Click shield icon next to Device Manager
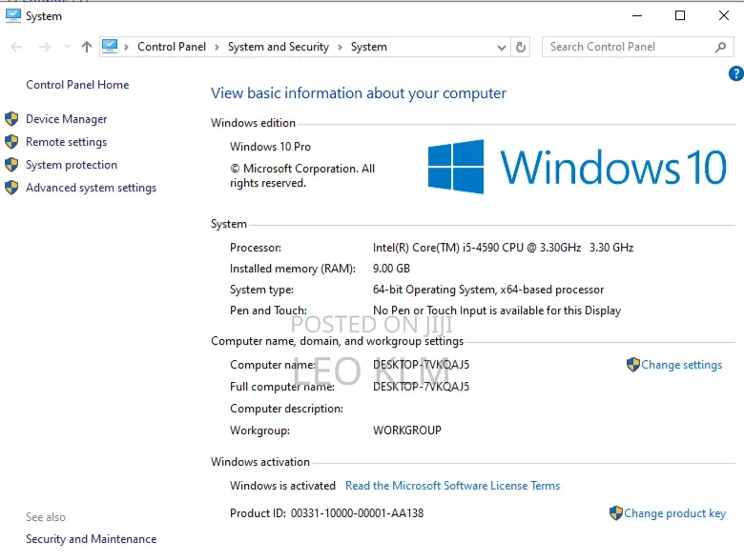744x560 pixels. tap(11, 118)
